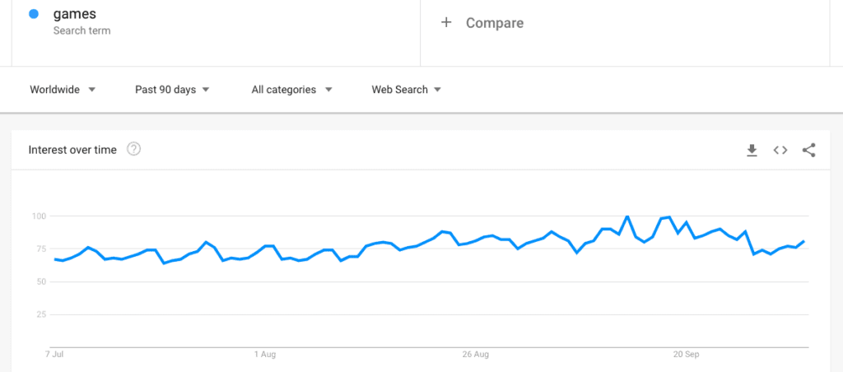The height and width of the screenshot is (372, 843).
Task: Click the 20 Sep date label on the axis
Action: [x=687, y=355]
